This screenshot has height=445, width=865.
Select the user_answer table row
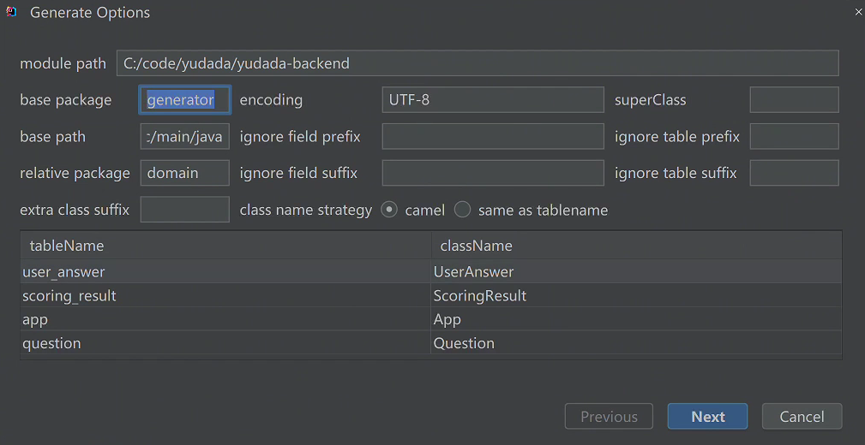click(431, 271)
